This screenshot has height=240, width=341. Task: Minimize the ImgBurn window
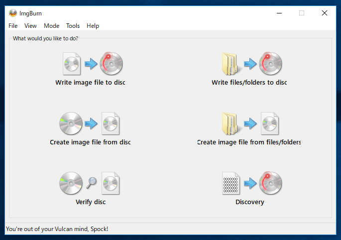click(279, 13)
